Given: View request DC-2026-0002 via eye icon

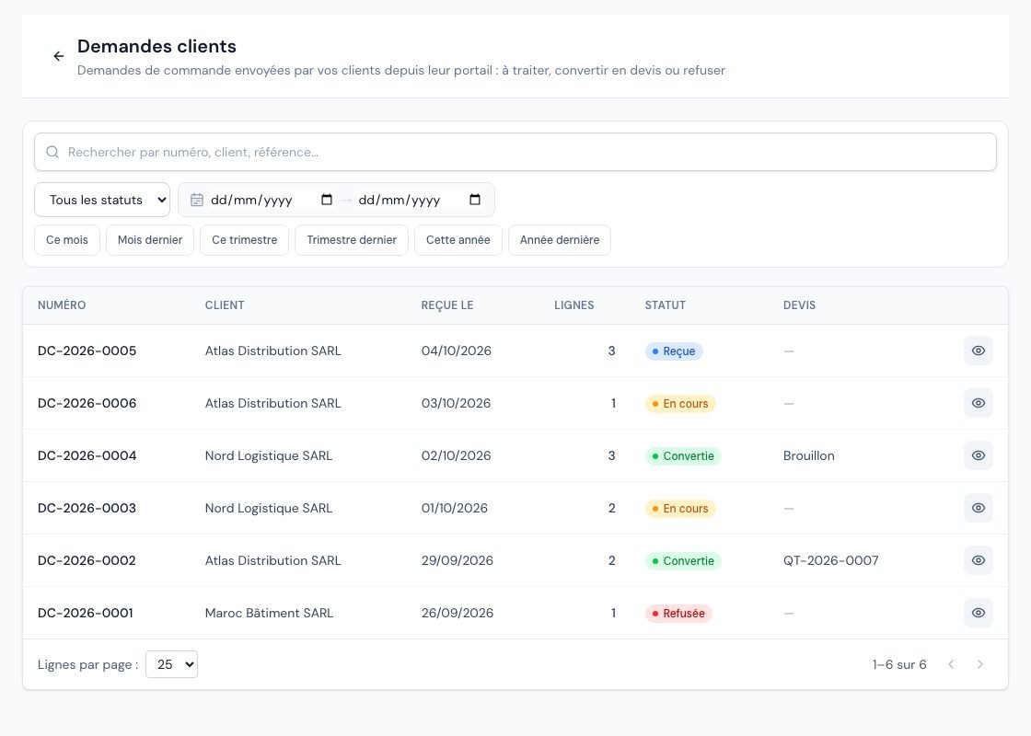Looking at the screenshot, I should (979, 560).
